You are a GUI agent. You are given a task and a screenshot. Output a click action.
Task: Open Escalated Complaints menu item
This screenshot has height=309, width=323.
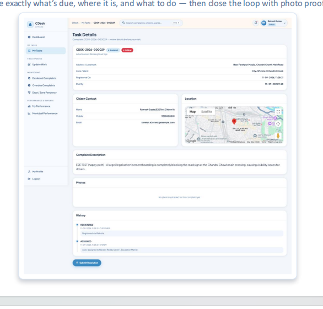pyautogui.click(x=46, y=78)
